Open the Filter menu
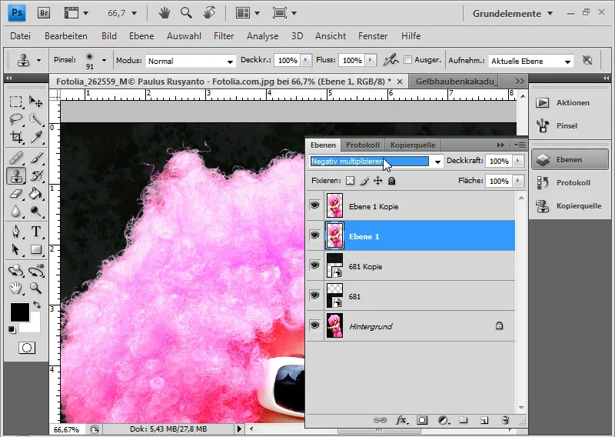This screenshot has height=437, width=615. tap(224, 36)
